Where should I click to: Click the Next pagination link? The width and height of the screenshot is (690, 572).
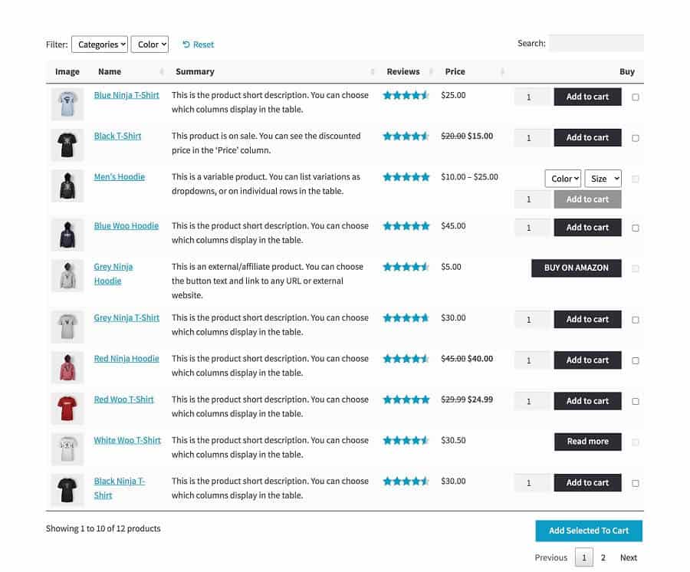click(x=629, y=557)
